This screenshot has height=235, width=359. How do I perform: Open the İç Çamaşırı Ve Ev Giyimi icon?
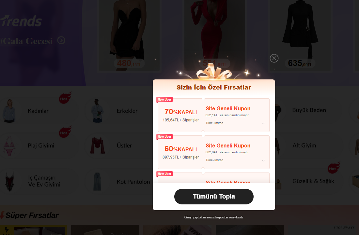[9, 181]
